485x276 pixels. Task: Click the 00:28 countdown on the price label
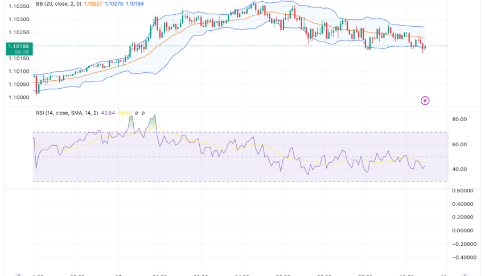pyautogui.click(x=21, y=52)
